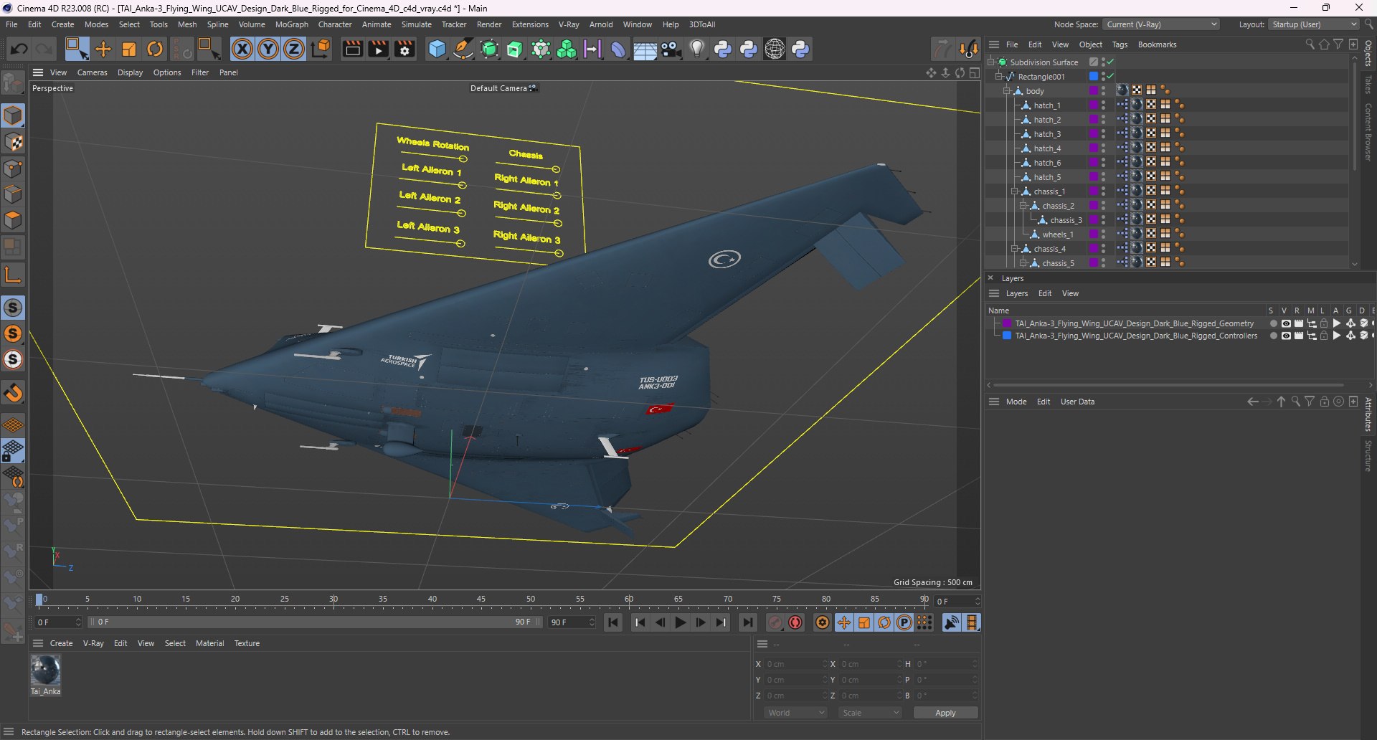Click the Undo arrow icon

tap(19, 49)
